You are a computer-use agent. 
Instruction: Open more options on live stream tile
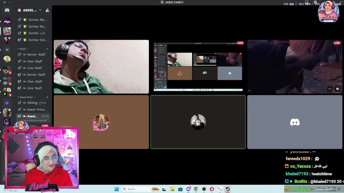point(329,89)
